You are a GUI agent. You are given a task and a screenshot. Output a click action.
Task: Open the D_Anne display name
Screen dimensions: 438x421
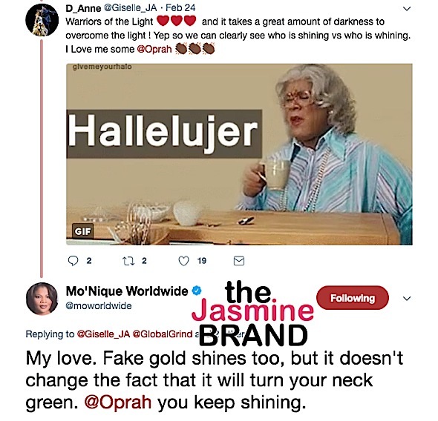coord(83,8)
